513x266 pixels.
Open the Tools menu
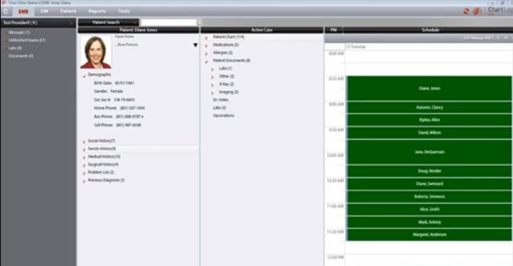click(x=124, y=11)
